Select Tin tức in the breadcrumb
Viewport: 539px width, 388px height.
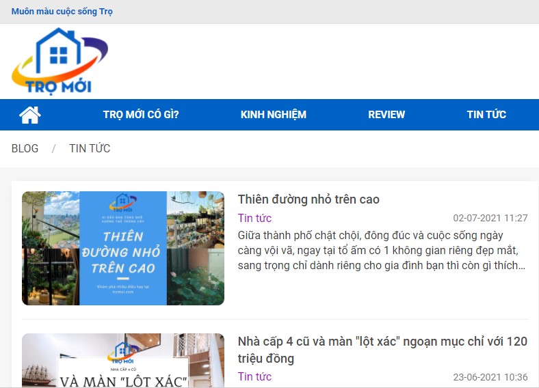point(90,148)
